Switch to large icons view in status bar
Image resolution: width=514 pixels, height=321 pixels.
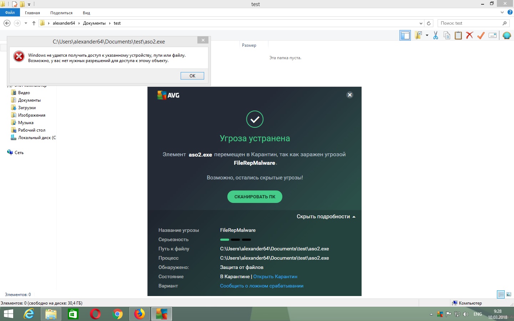coord(509,295)
